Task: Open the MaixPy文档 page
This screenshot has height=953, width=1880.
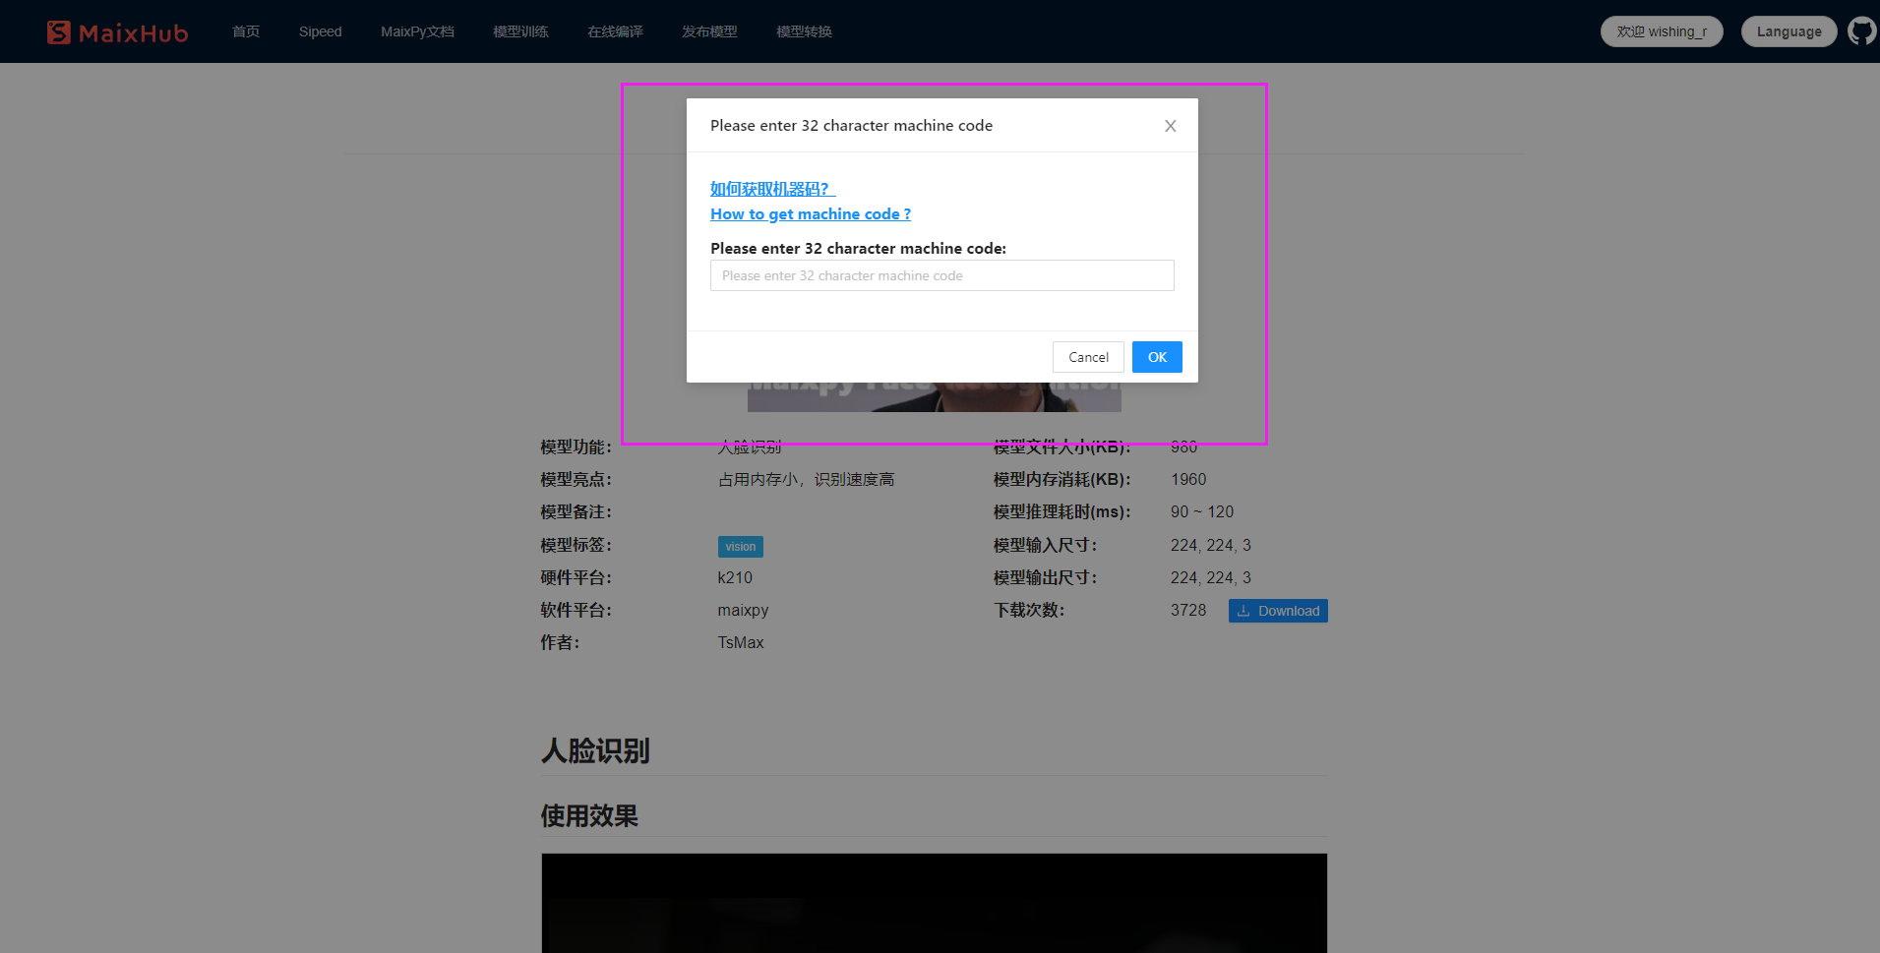Action: [417, 30]
